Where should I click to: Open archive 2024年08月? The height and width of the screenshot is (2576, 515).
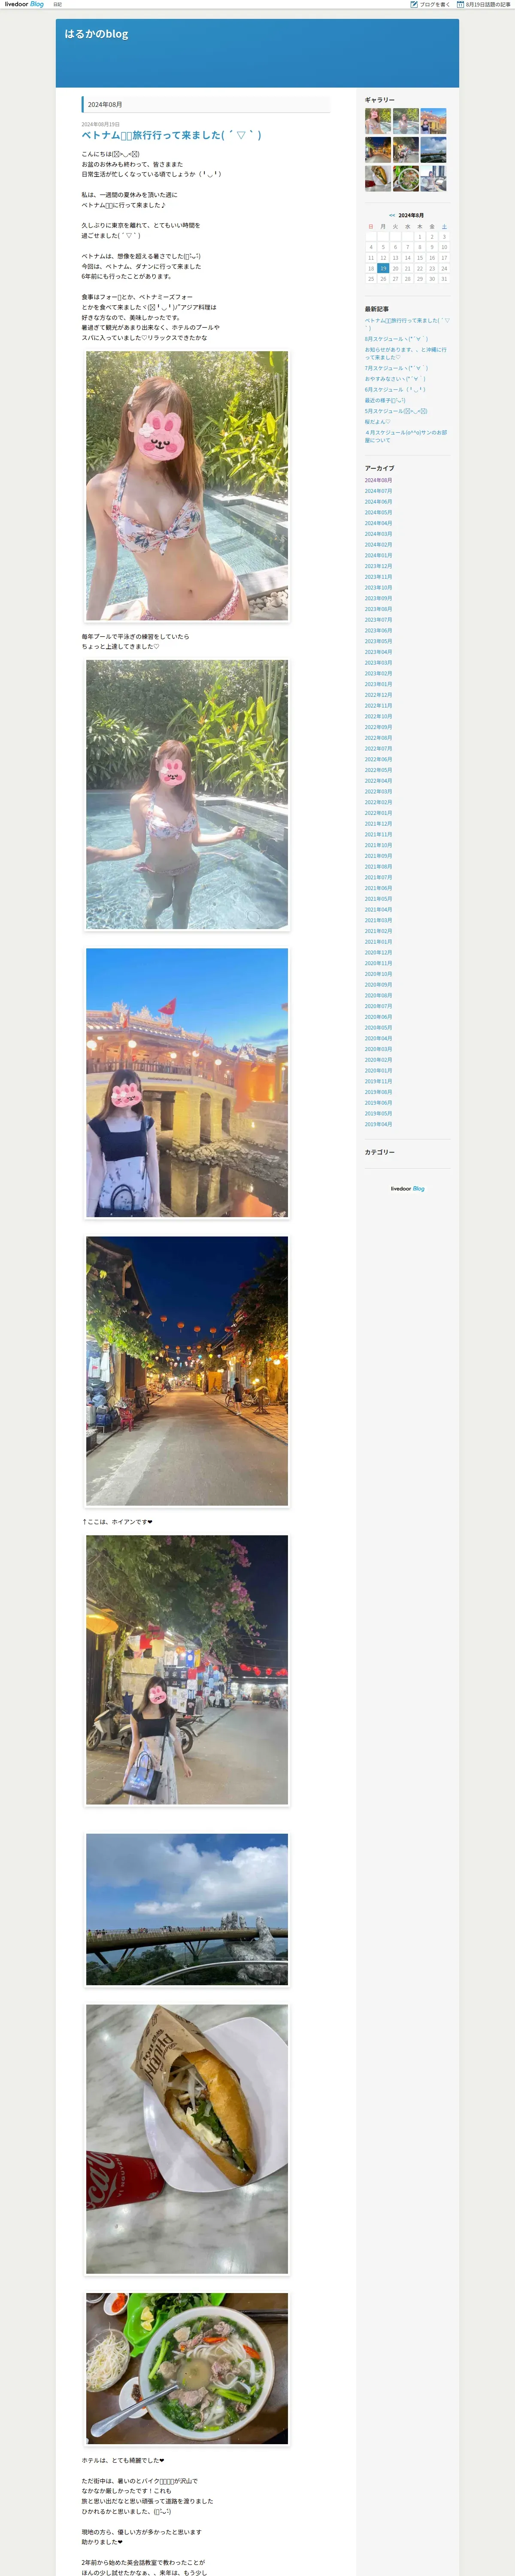378,480
